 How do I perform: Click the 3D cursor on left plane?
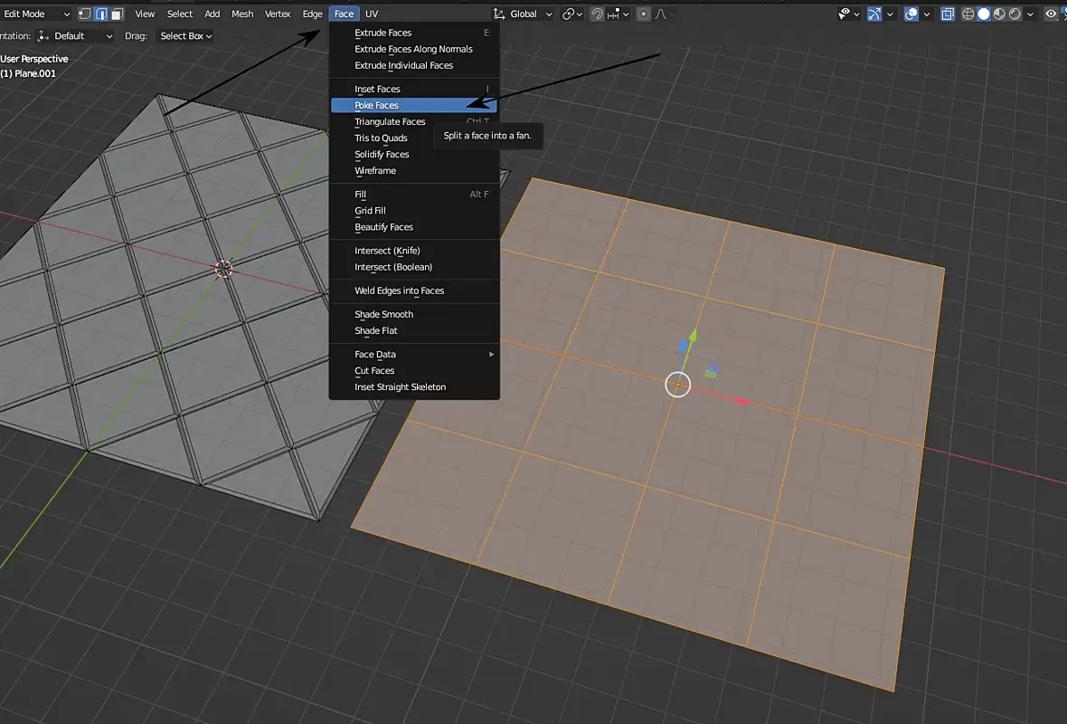click(x=224, y=270)
